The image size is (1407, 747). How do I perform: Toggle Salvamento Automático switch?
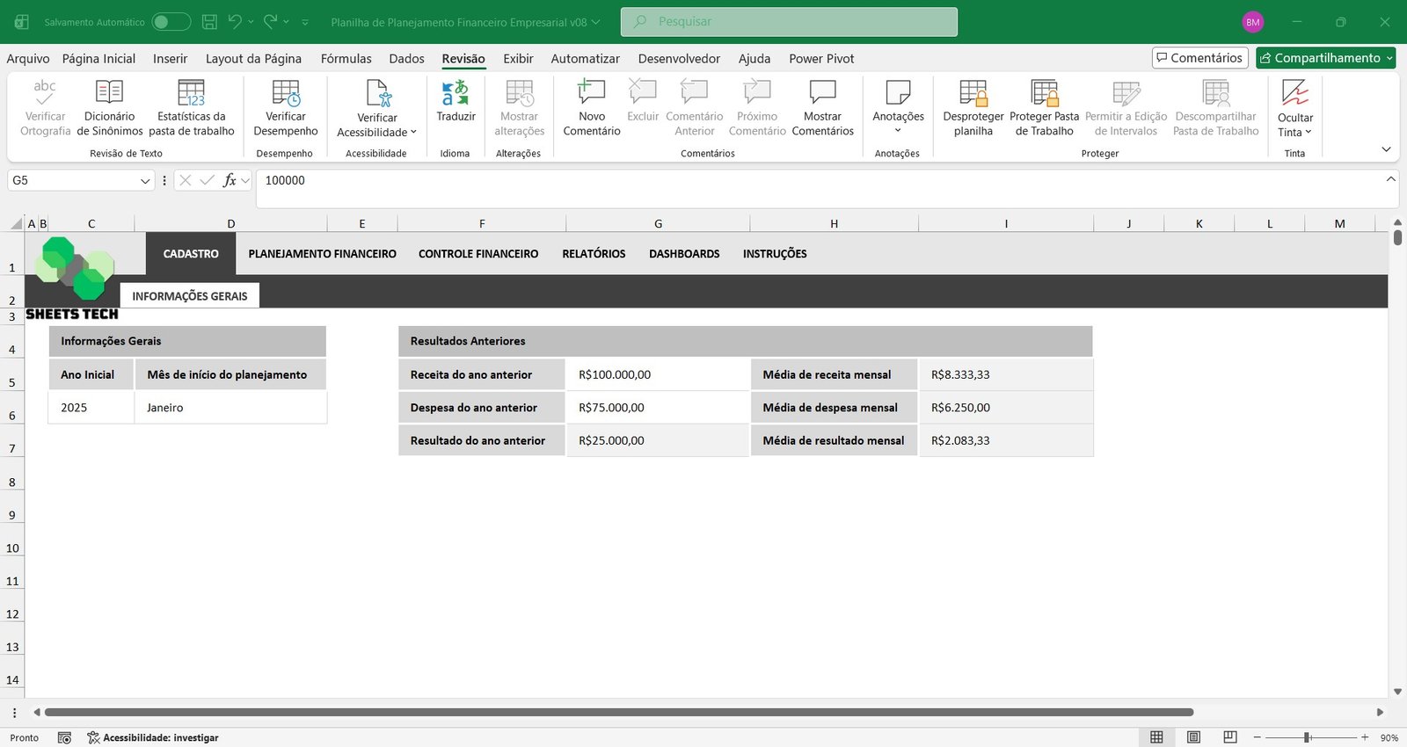click(x=171, y=22)
